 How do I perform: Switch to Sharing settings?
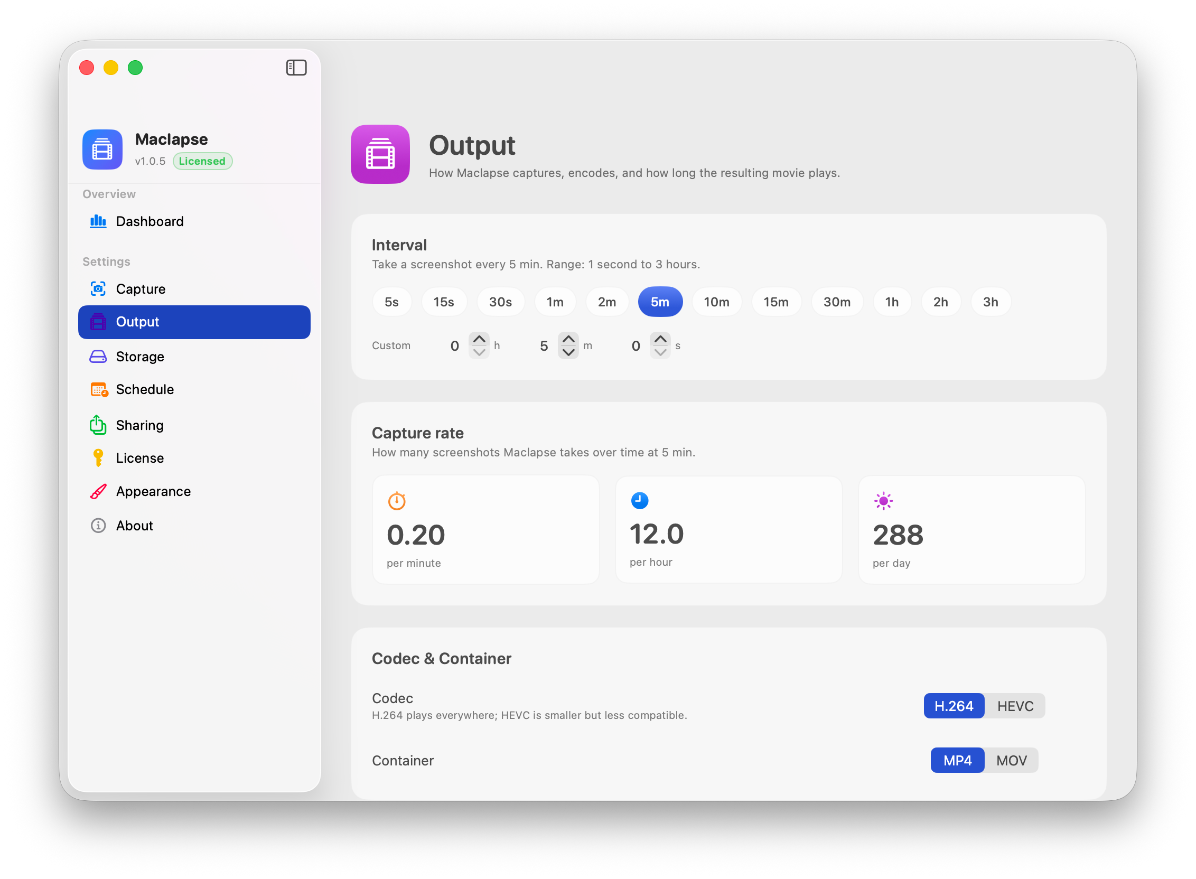(194, 425)
